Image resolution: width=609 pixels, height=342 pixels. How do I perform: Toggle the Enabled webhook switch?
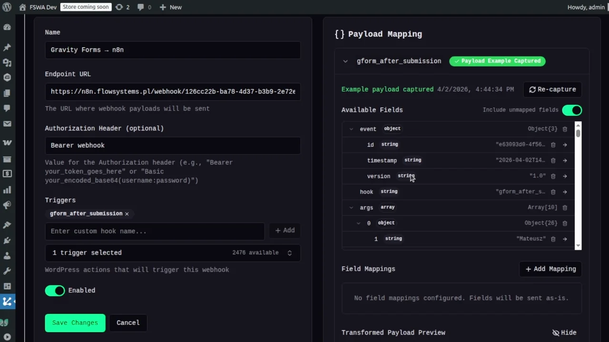pyautogui.click(x=55, y=291)
